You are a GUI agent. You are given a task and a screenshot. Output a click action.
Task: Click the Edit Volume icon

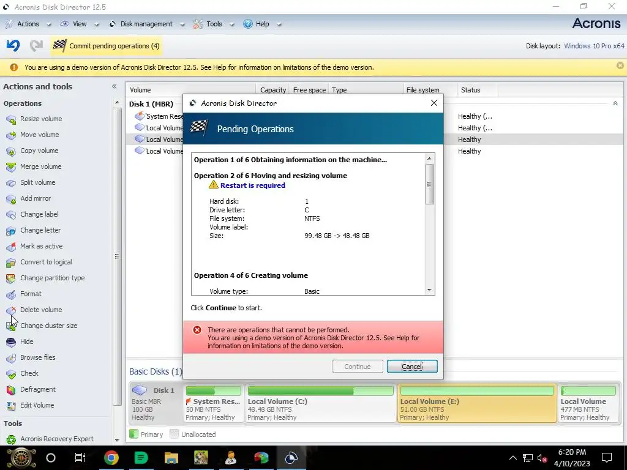click(x=11, y=406)
